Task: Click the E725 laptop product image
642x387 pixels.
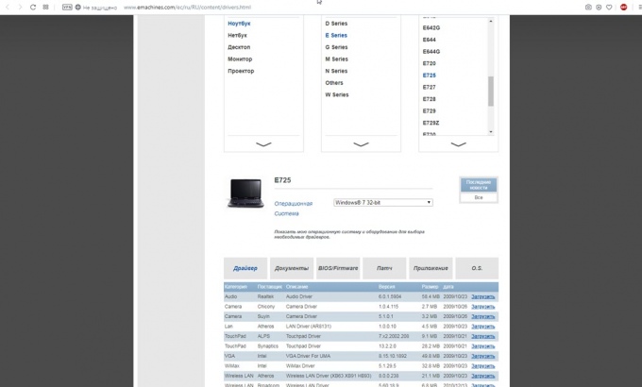Action: [245, 193]
